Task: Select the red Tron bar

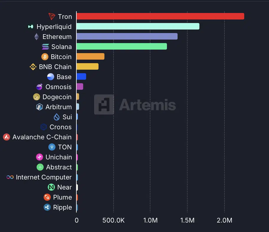Action: [x=160, y=17]
